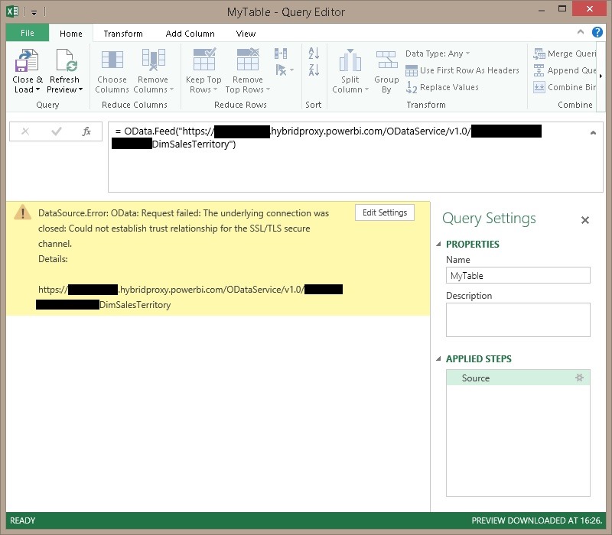Open the Keep Top Rows dropdown arrow
Viewport: 612px width, 535px height.
click(x=215, y=89)
